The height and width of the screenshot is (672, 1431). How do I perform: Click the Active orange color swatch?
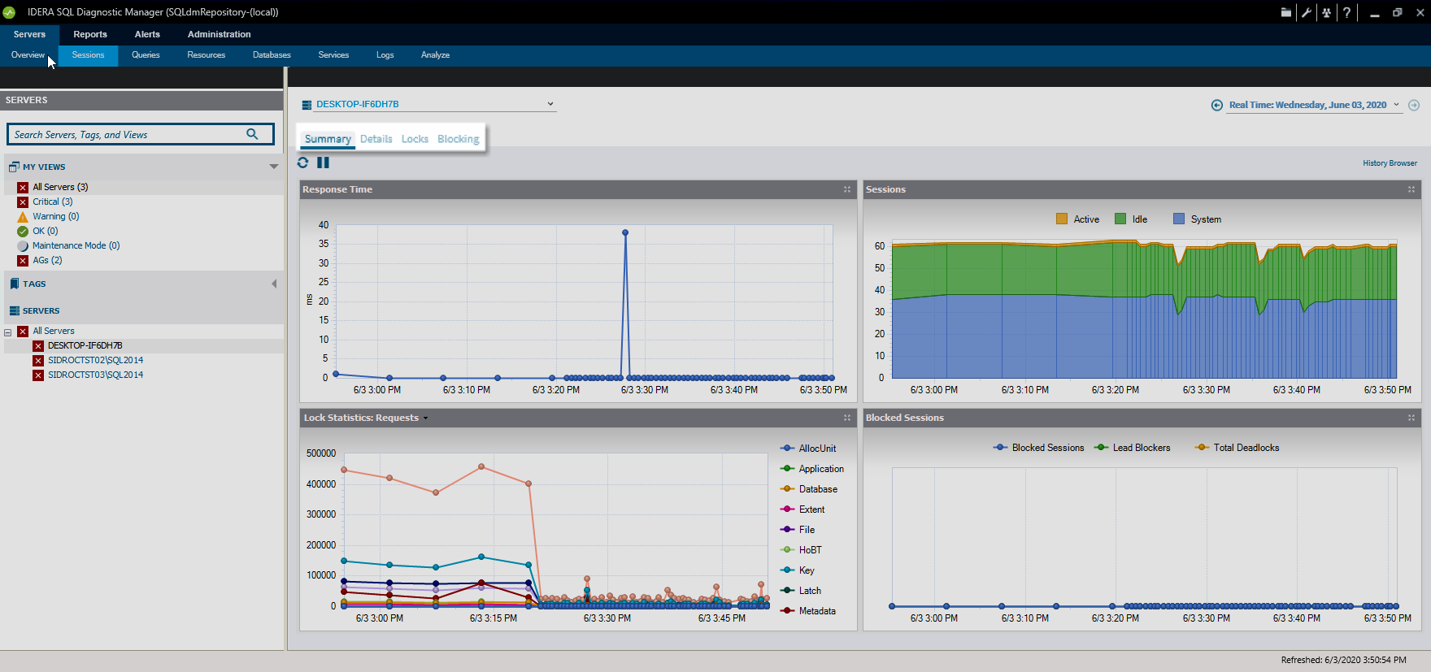click(x=1062, y=219)
